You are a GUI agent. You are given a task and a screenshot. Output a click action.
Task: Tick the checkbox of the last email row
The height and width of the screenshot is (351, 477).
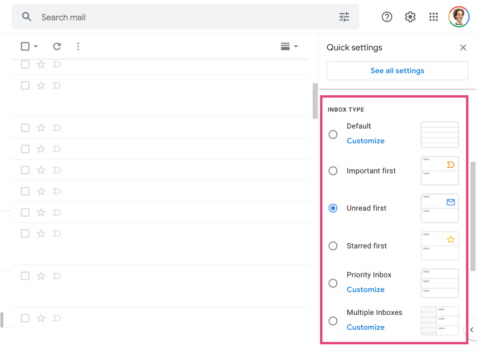point(25,318)
